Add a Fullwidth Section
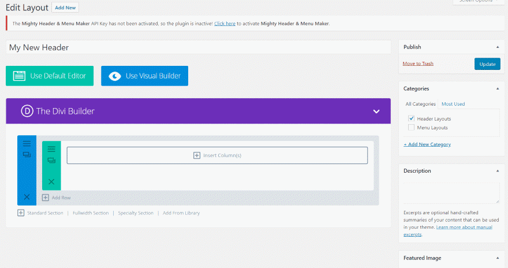 (x=91, y=213)
